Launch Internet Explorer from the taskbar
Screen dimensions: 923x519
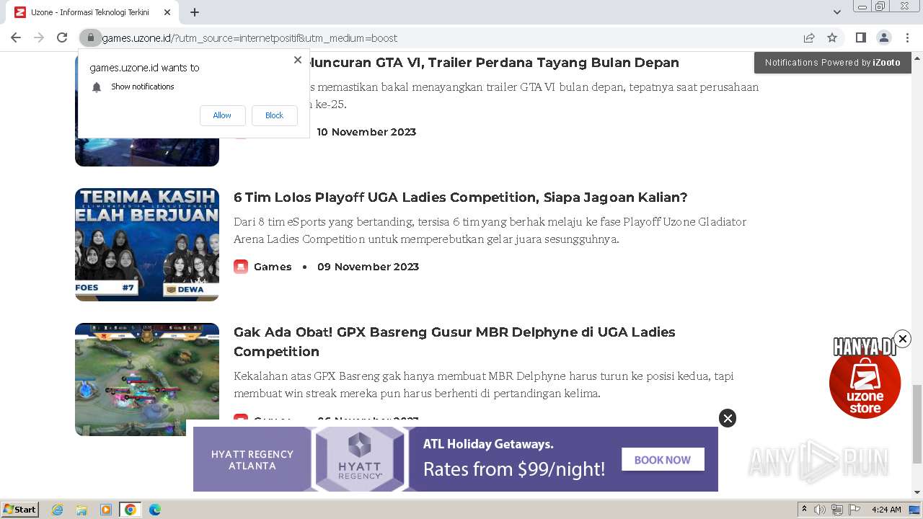[57, 510]
